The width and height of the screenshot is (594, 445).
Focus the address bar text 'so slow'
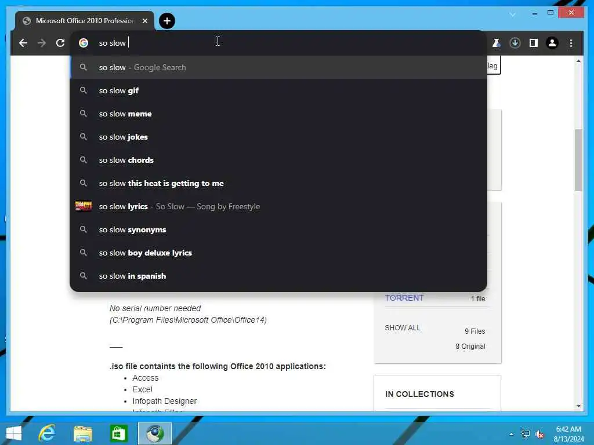(x=112, y=43)
